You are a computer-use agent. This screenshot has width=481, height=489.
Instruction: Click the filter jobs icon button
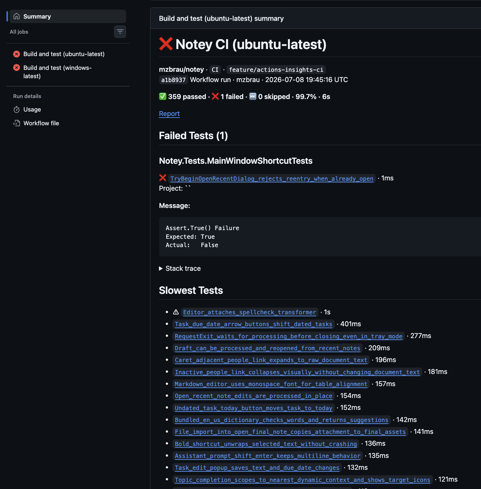point(120,32)
